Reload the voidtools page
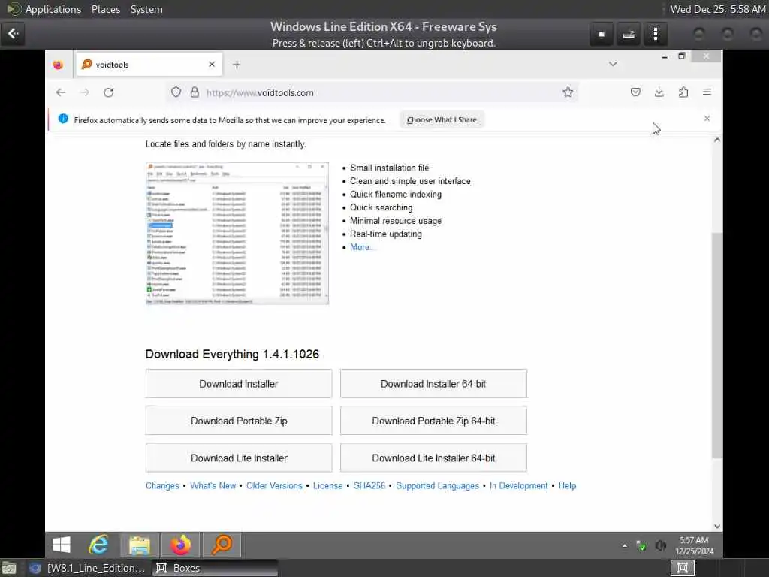Viewport: 769px width, 577px height. (108, 92)
